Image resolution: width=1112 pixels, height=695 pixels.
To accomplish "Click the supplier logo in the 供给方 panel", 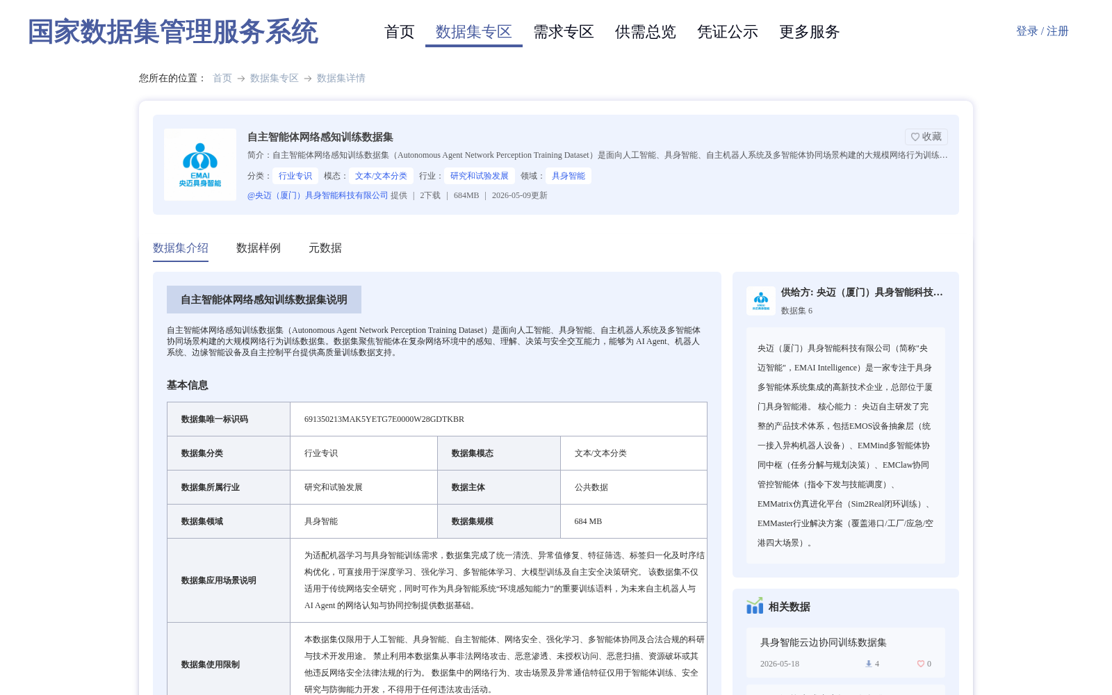I will pyautogui.click(x=761, y=301).
